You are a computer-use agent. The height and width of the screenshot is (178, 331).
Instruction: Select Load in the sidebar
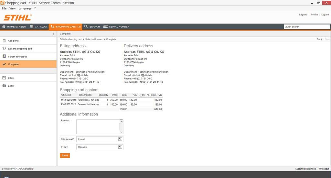[11, 86]
